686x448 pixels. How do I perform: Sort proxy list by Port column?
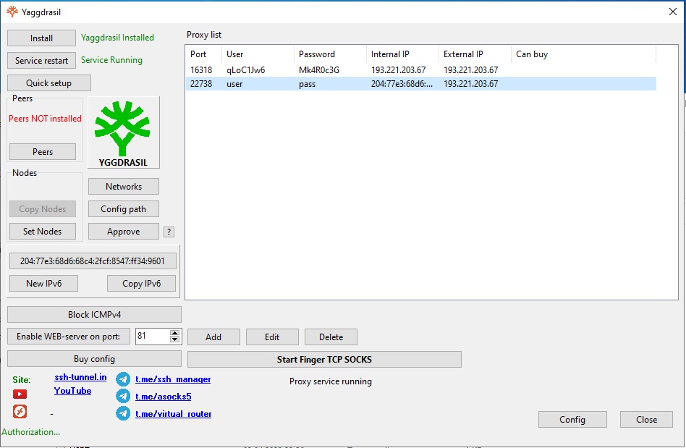click(203, 54)
